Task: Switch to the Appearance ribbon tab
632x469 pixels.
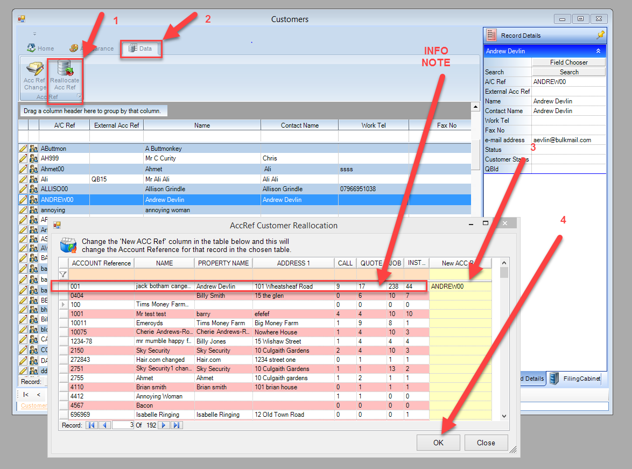Action: [x=92, y=48]
